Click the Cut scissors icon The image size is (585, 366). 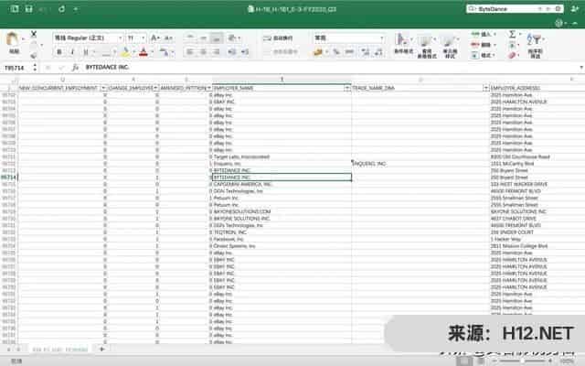pyautogui.click(x=34, y=35)
